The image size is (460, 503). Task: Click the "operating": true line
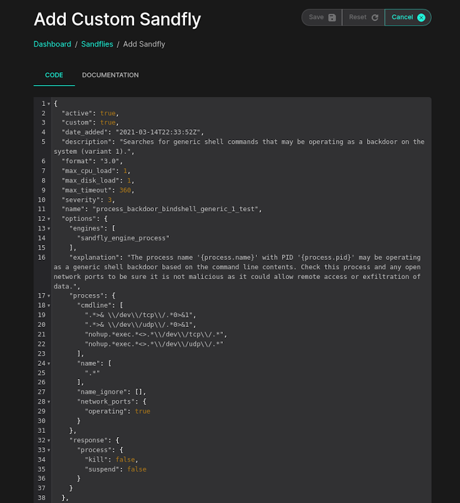pos(117,411)
